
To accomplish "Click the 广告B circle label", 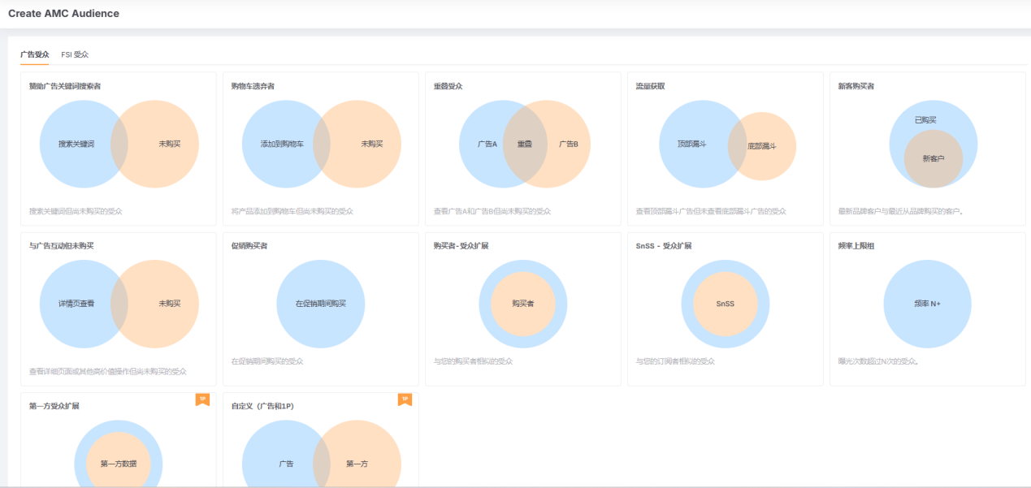I will click(x=569, y=144).
